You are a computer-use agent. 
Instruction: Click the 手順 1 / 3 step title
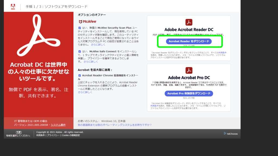[57, 7]
